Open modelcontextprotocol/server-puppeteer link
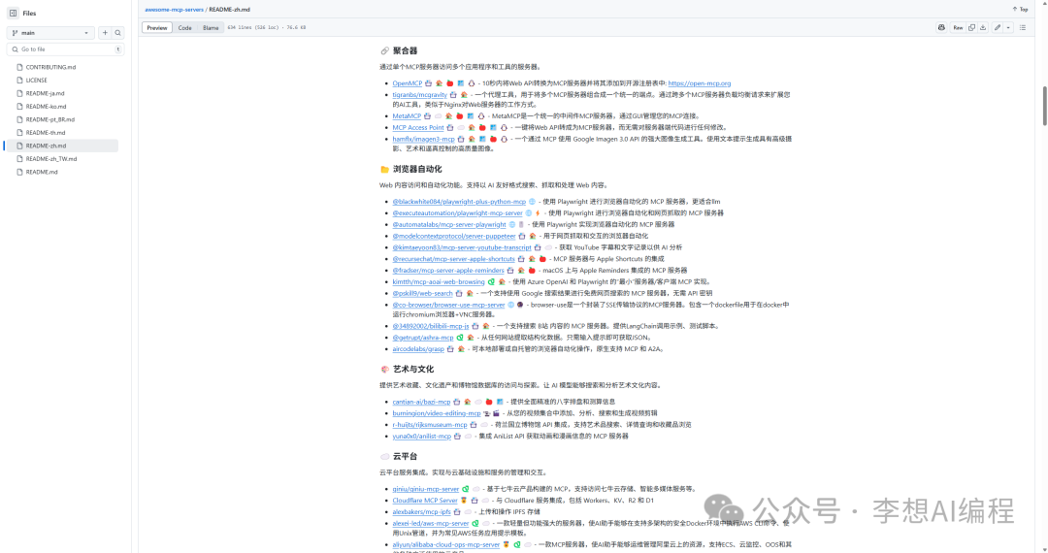 coord(454,236)
